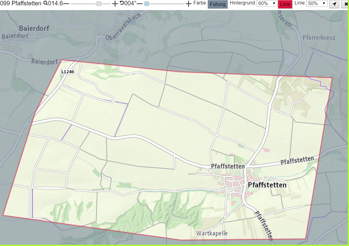Click the zoom magnifier icon
The image size is (349, 246).
tap(45, 3)
